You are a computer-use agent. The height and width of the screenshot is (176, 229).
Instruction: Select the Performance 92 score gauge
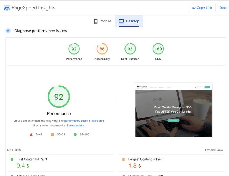74,49
